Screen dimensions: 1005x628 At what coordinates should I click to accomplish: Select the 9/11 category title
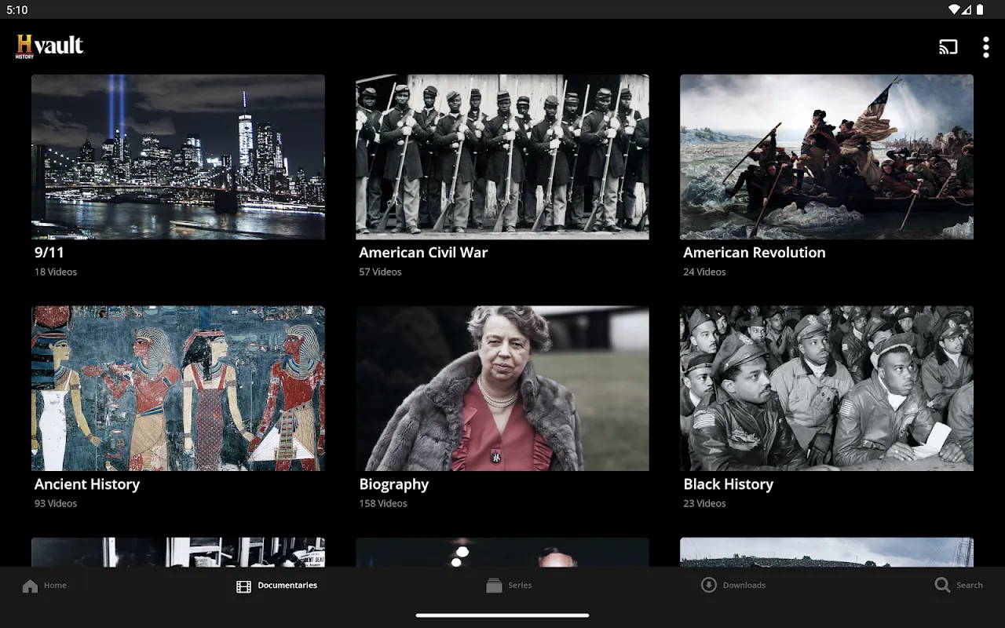[49, 253]
